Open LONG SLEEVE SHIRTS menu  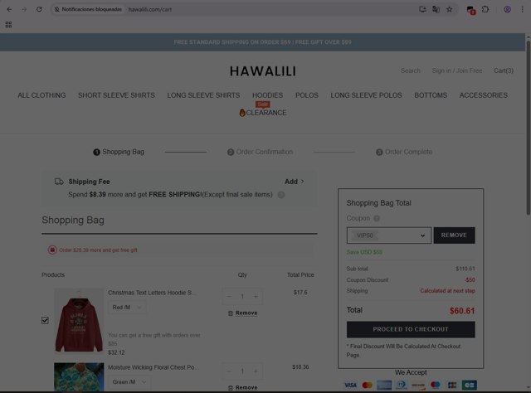coord(203,95)
